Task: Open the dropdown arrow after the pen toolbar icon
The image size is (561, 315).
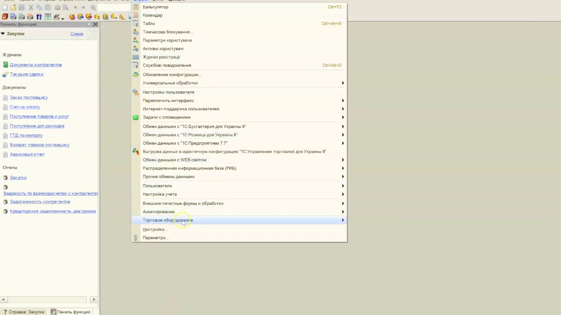Action: point(63,18)
